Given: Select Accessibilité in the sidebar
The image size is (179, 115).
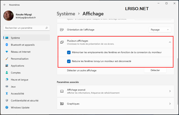Looking at the screenshot, I should [17, 94].
